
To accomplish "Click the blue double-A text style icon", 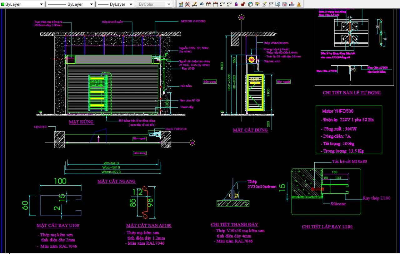I will click(202, 4).
